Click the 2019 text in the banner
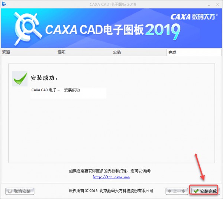223x199 pixels. (x=162, y=30)
